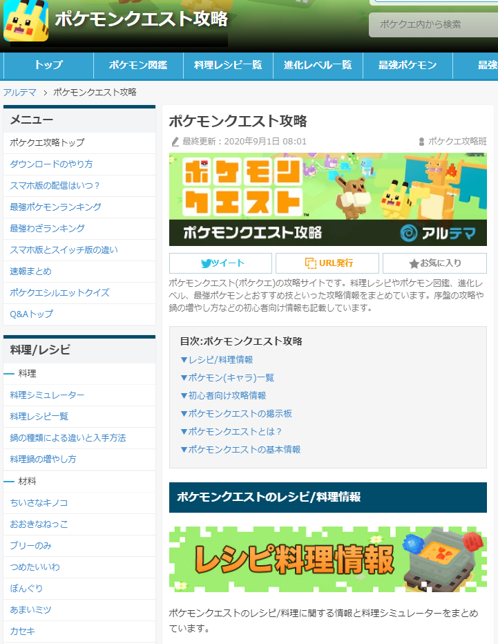Click the 料理 sidebar subheading

[x=27, y=374]
